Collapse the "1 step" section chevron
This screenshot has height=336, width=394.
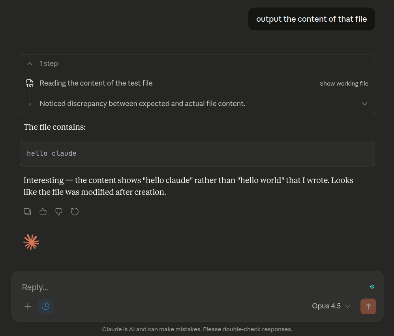pyautogui.click(x=30, y=63)
